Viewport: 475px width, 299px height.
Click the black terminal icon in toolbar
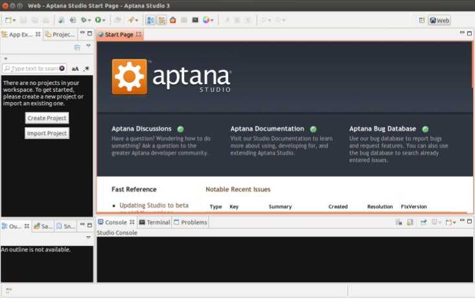pos(195,20)
